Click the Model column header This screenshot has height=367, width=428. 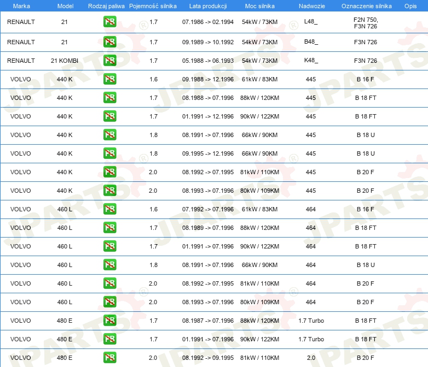tap(65, 6)
